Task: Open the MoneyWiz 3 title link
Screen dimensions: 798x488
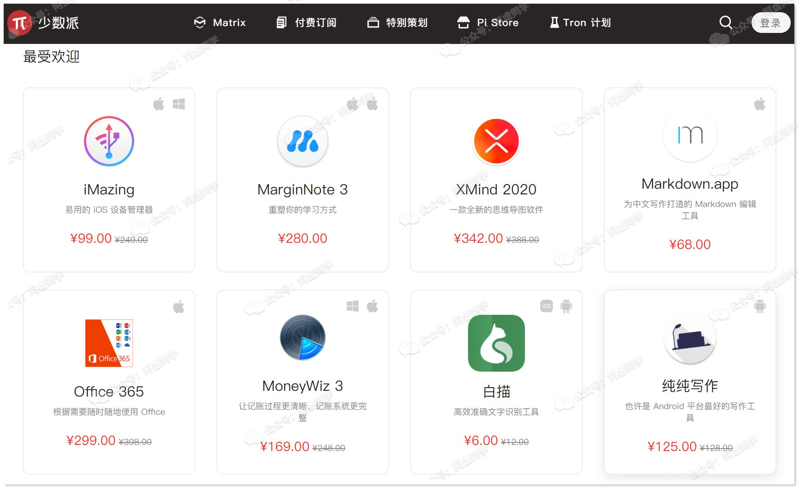Action: click(303, 386)
